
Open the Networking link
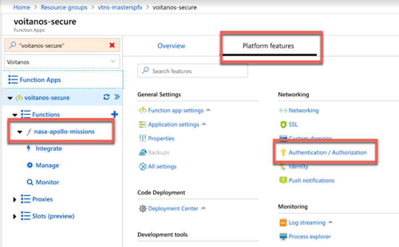304,110
